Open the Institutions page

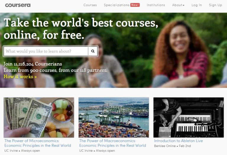click(x=156, y=5)
